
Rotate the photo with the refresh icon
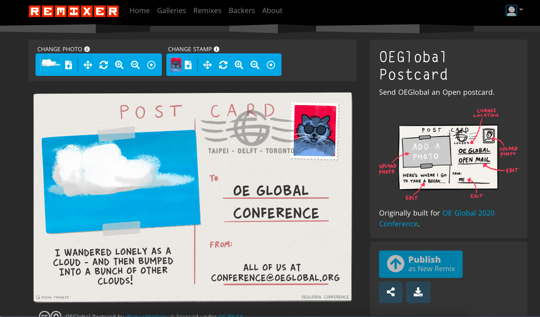tap(104, 65)
